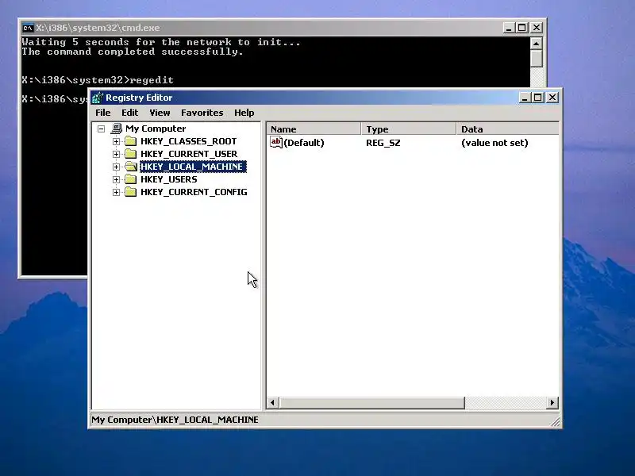This screenshot has height=476, width=635.
Task: Click the 'Waiting 5 seconds' line in cmd.exe
Action: [161, 42]
